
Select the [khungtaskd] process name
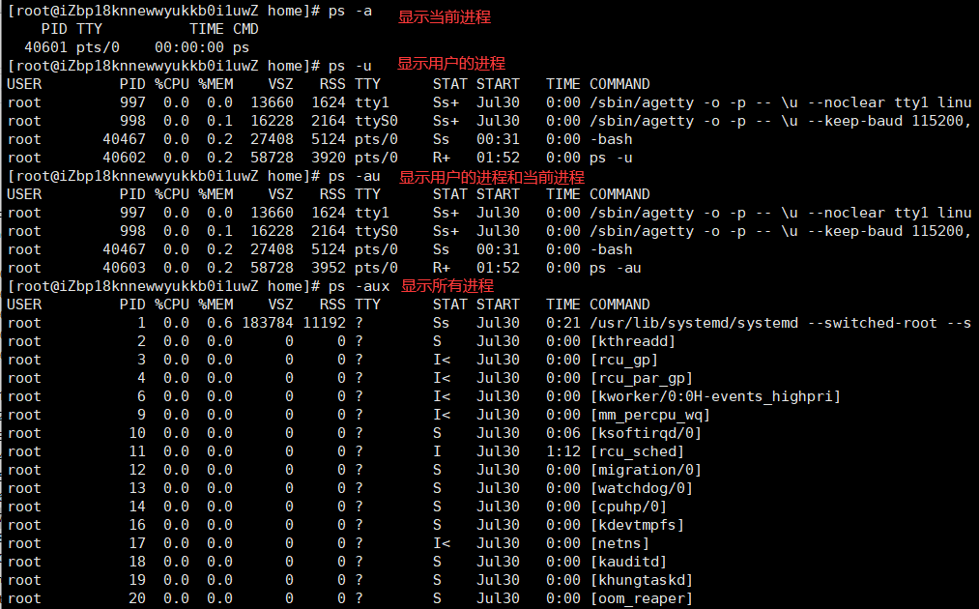point(640,580)
